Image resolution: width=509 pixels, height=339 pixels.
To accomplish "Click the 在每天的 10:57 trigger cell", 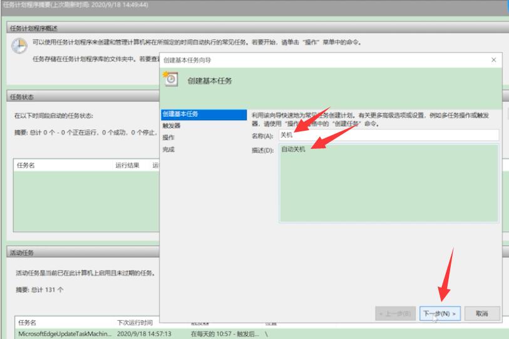I will 225,334.
